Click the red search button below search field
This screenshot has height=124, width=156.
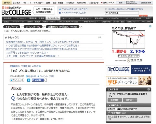tap(143, 16)
